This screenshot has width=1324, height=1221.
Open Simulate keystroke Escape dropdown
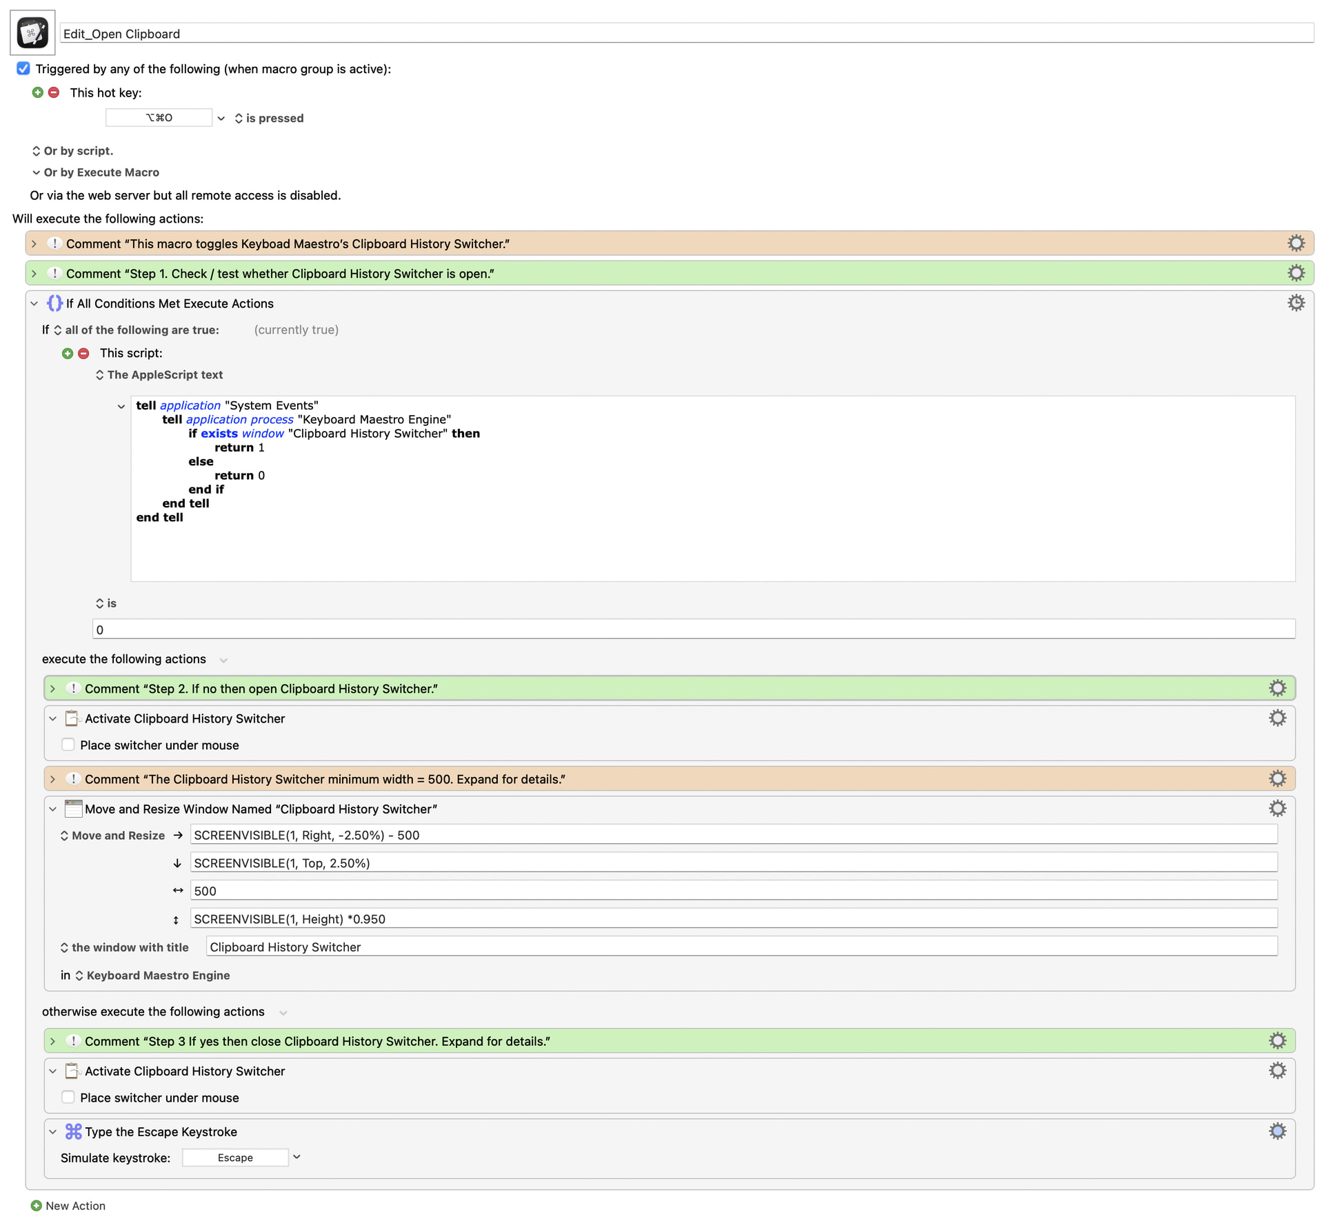297,1157
